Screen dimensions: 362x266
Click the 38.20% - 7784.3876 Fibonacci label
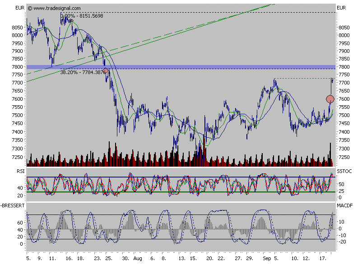coord(82,72)
